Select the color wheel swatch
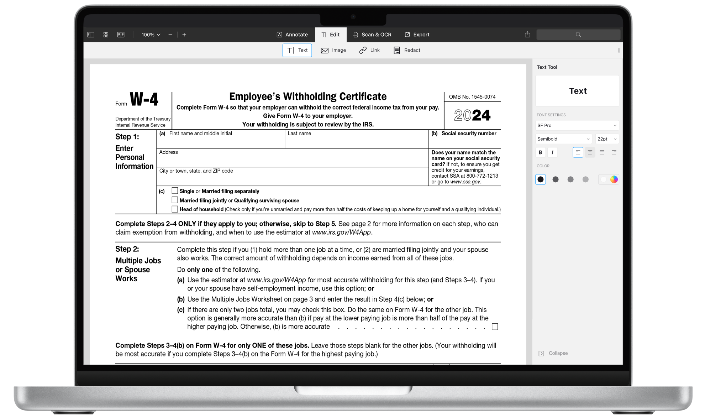 point(615,179)
